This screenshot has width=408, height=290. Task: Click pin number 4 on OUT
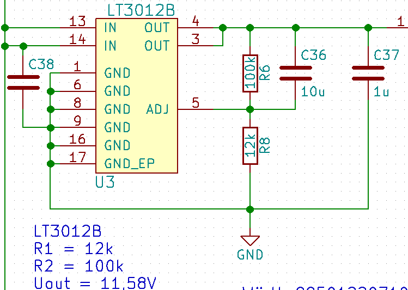pyautogui.click(x=196, y=21)
